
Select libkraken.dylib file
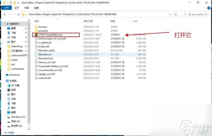point(46,50)
